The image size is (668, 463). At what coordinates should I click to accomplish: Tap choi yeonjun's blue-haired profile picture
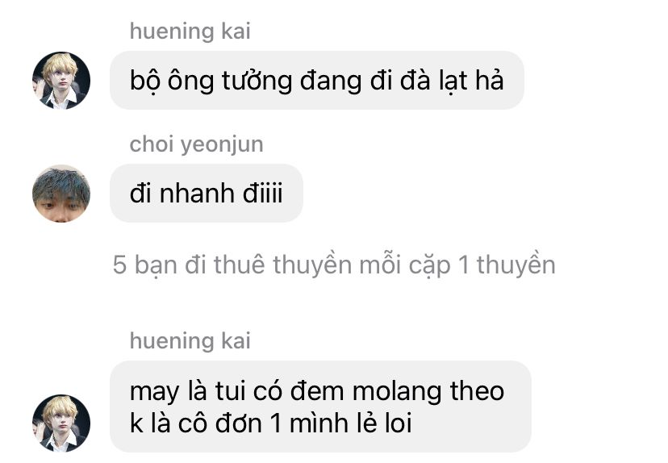pyautogui.click(x=61, y=194)
